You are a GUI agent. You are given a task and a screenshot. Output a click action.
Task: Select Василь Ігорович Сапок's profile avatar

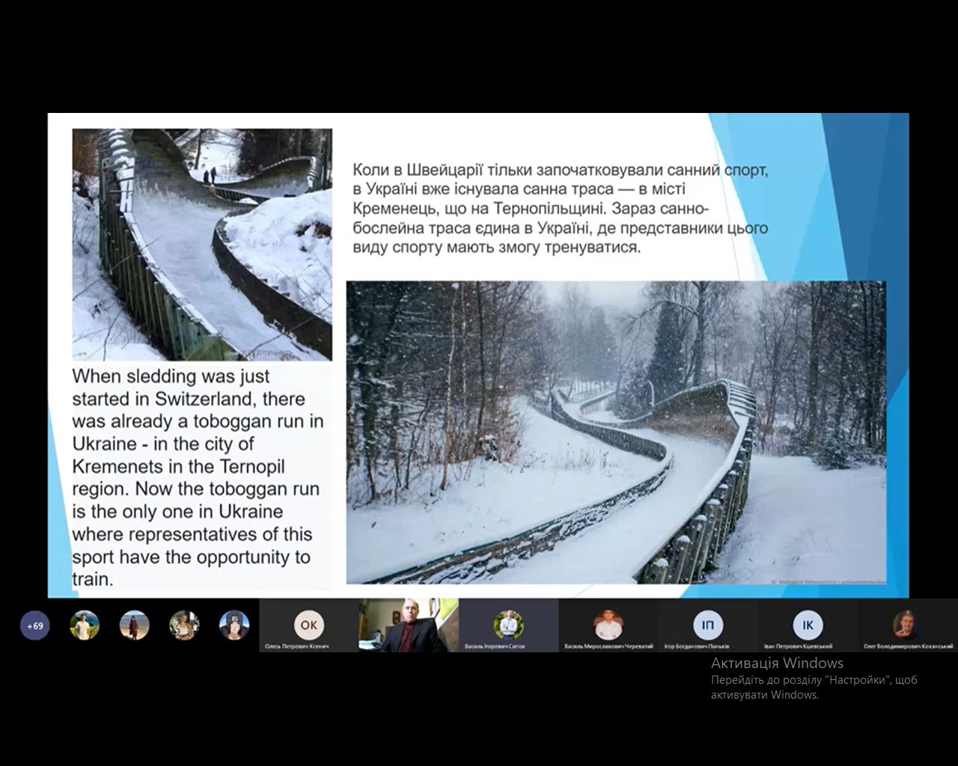(508, 624)
